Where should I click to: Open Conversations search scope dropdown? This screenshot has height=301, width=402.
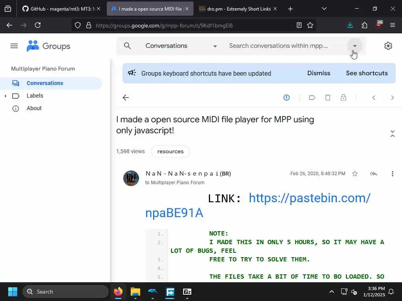181,46
